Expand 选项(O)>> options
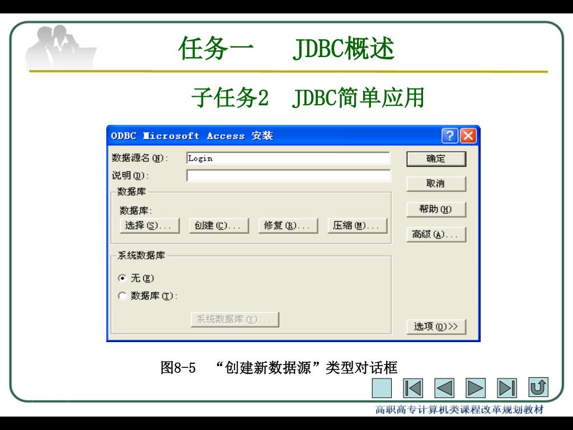Image resolution: width=573 pixels, height=430 pixels. 436,326
